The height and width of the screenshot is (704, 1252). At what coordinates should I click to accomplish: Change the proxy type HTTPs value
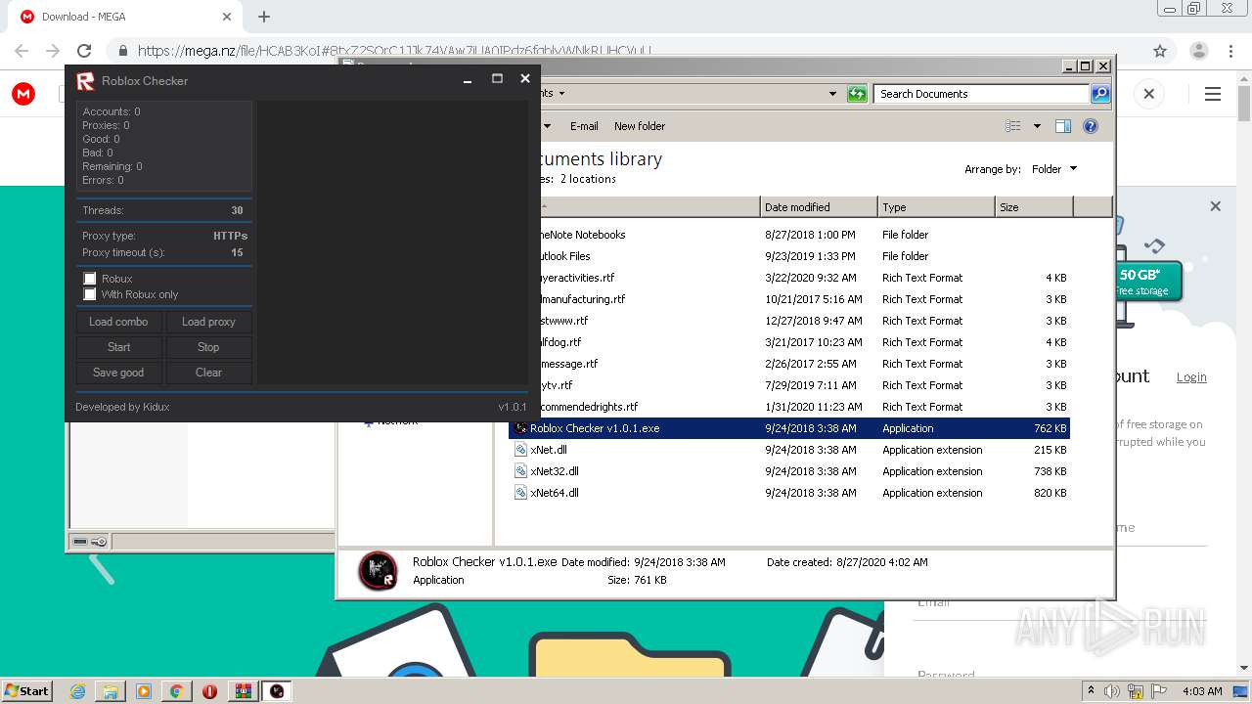(x=230, y=236)
